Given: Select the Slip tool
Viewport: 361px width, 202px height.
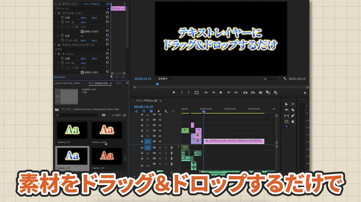Looking at the screenshot, I should coord(286,116).
